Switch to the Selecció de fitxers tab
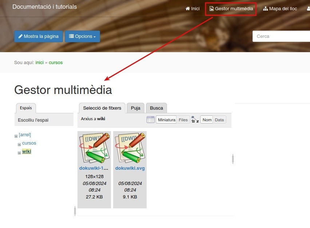Screen dimensions: 310x228 point(102,108)
